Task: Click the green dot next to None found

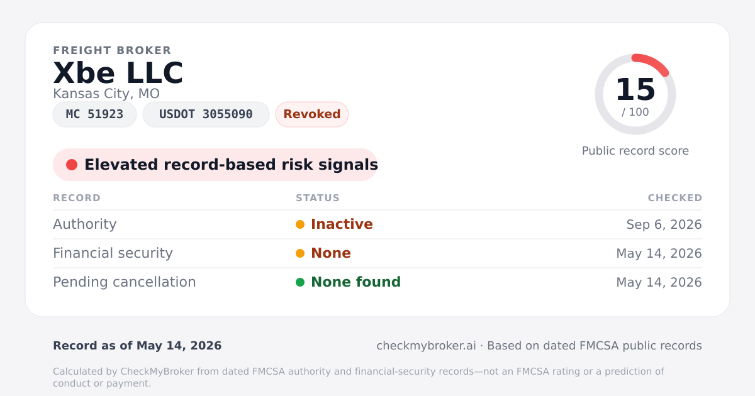Action: coord(300,282)
